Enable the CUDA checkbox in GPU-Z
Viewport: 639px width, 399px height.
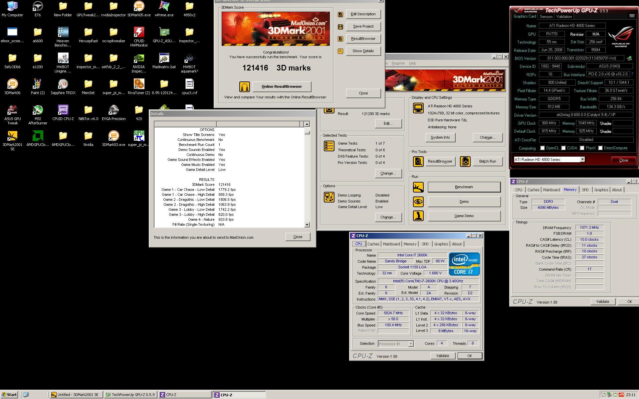point(563,148)
